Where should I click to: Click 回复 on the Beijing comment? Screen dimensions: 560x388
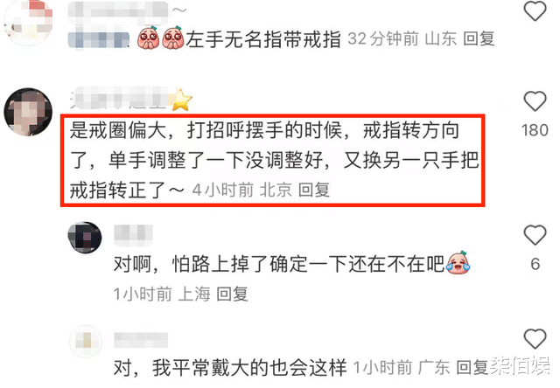pos(314,190)
